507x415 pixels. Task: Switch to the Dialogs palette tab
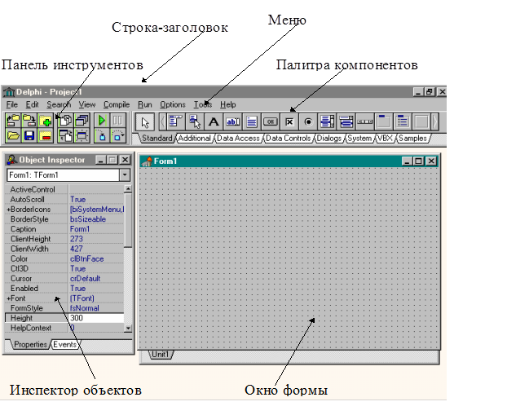click(x=328, y=139)
